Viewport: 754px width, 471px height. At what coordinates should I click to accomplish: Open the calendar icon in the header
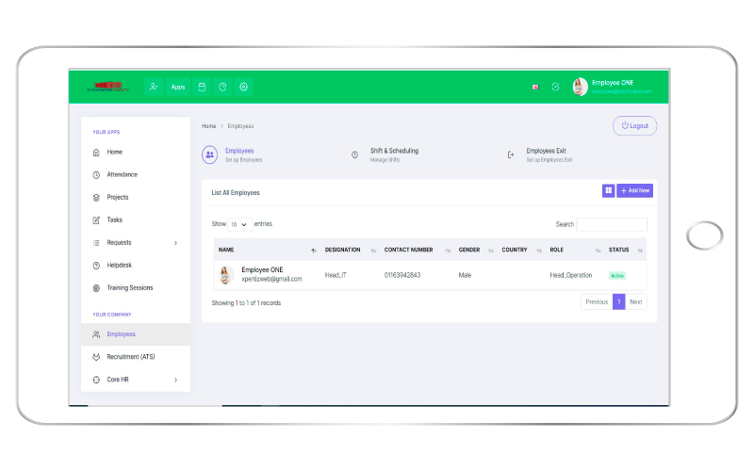(x=201, y=87)
